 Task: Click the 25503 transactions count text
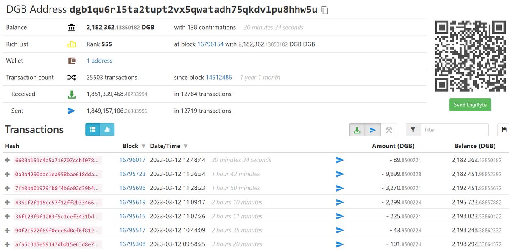click(x=112, y=78)
